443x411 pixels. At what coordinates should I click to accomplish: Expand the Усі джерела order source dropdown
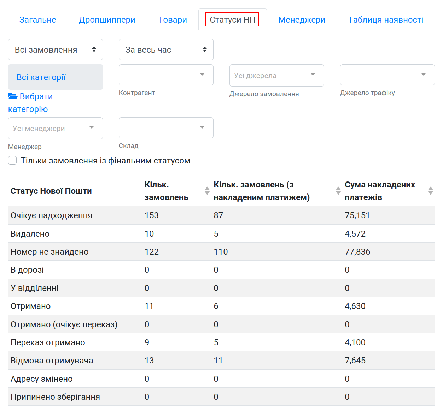(x=277, y=75)
